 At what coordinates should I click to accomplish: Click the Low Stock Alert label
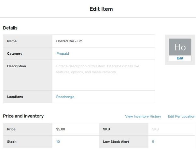tap(116, 142)
